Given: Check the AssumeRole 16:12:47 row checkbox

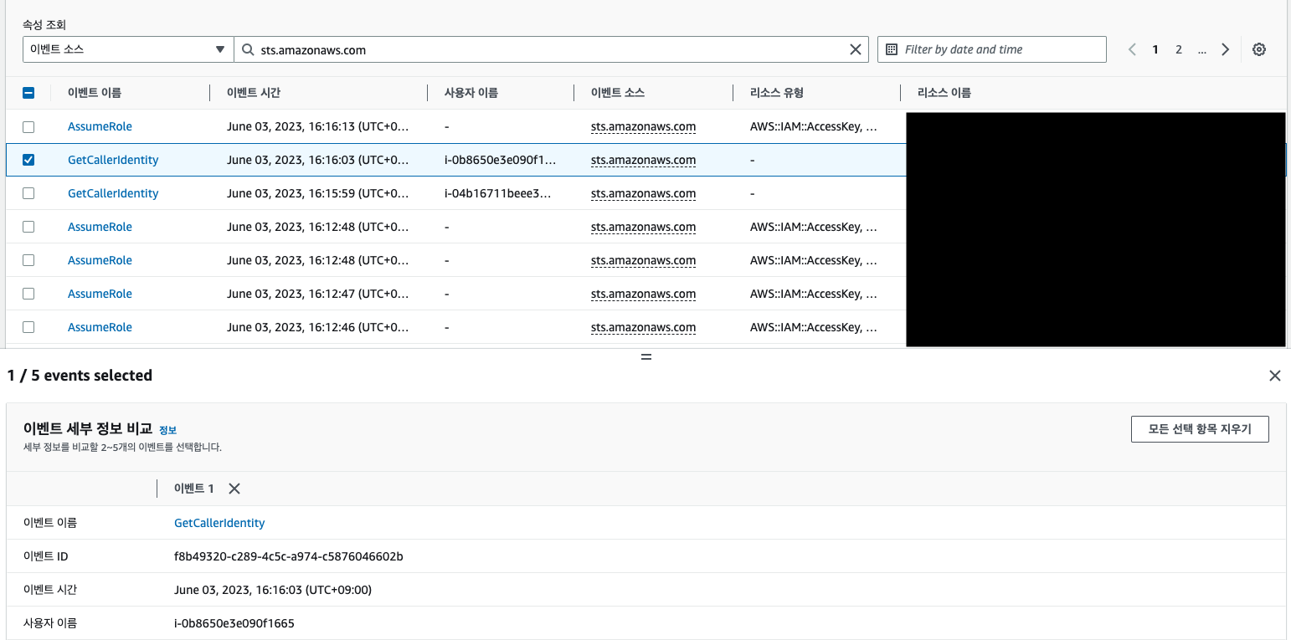Looking at the screenshot, I should [28, 294].
